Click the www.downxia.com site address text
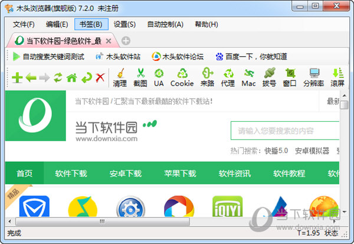This screenshot has height=244, width=354. coord(107,139)
